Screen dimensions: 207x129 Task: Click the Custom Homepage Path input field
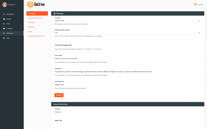point(128,45)
